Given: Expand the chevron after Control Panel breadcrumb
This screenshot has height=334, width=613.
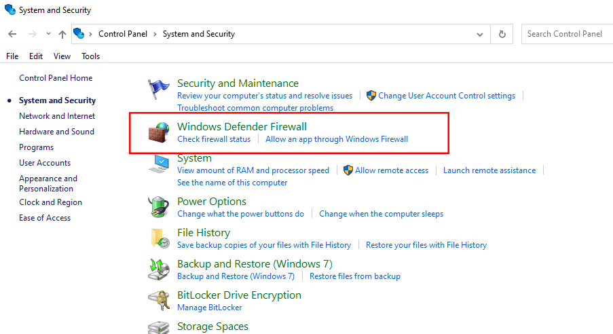Looking at the screenshot, I should pos(155,34).
